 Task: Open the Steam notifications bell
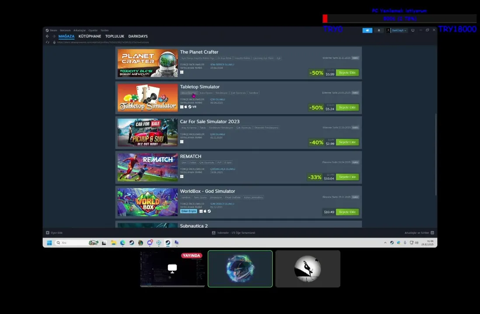pos(379,30)
